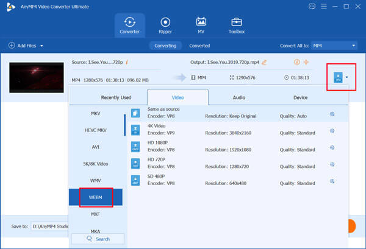Open settings gear for Same as source

332,114
